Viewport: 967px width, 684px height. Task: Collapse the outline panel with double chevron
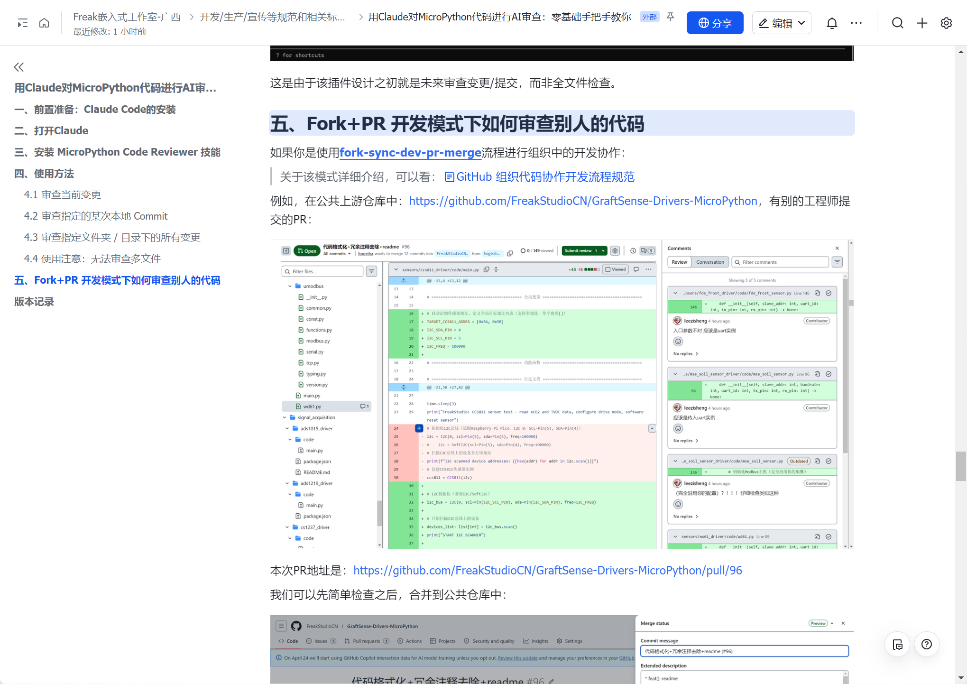click(19, 67)
